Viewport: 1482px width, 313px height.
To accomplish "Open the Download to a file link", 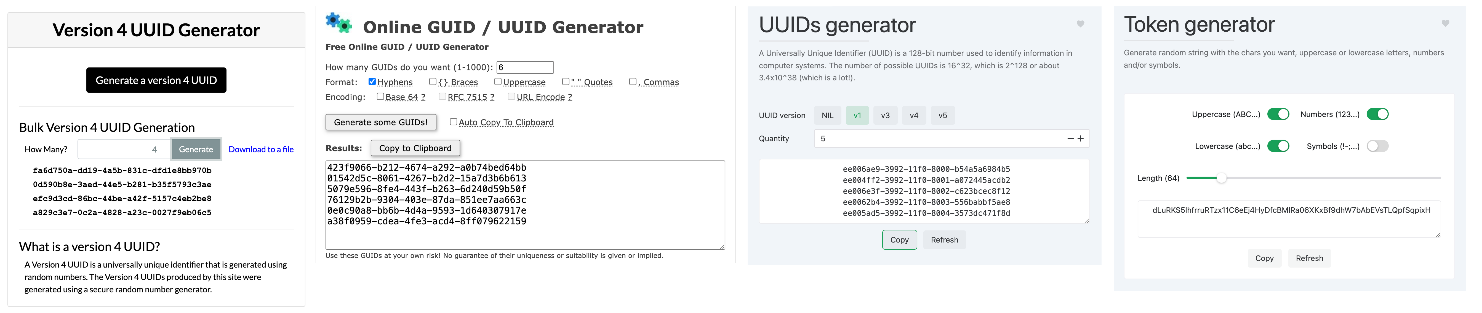I will 261,149.
